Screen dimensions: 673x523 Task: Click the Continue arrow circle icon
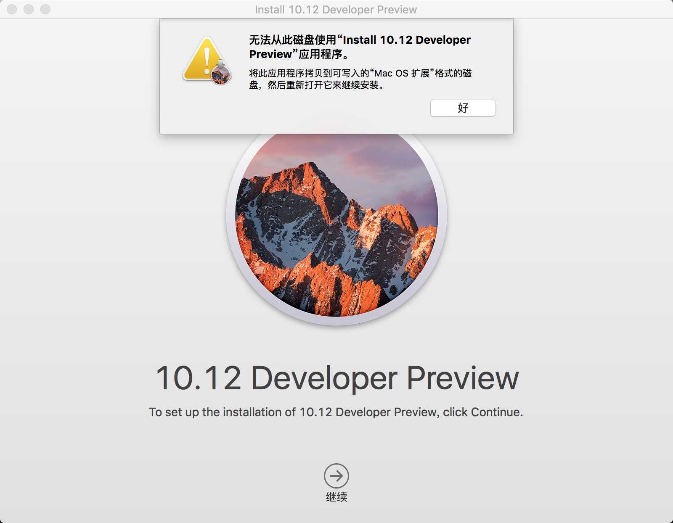336,476
